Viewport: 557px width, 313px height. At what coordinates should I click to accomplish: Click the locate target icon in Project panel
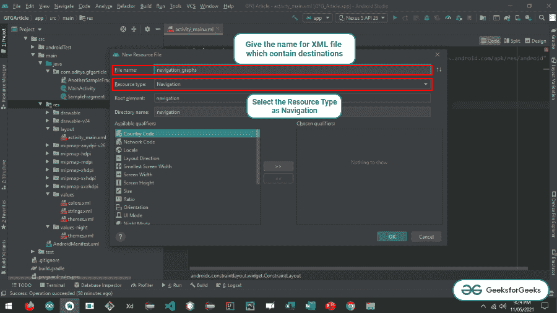[123, 29]
